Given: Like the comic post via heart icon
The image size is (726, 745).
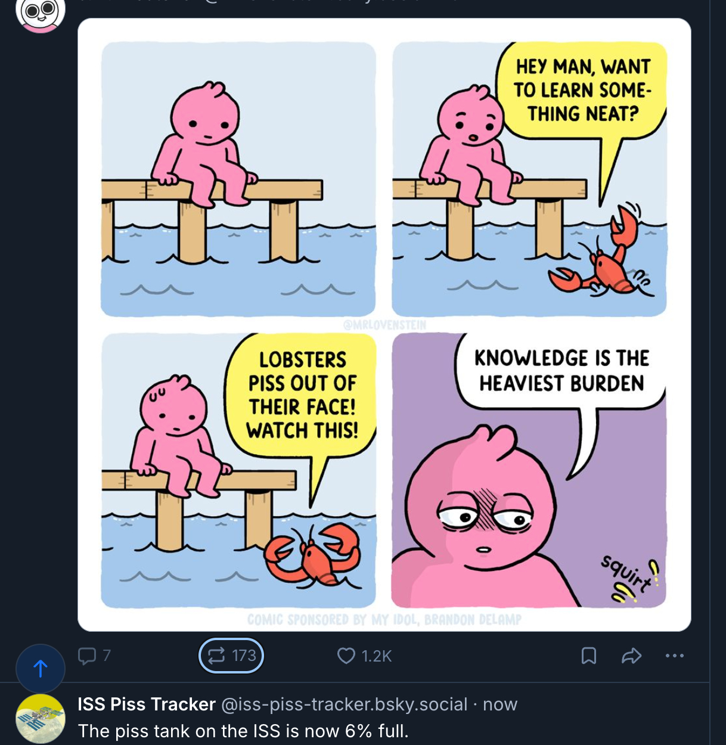Looking at the screenshot, I should click(346, 656).
